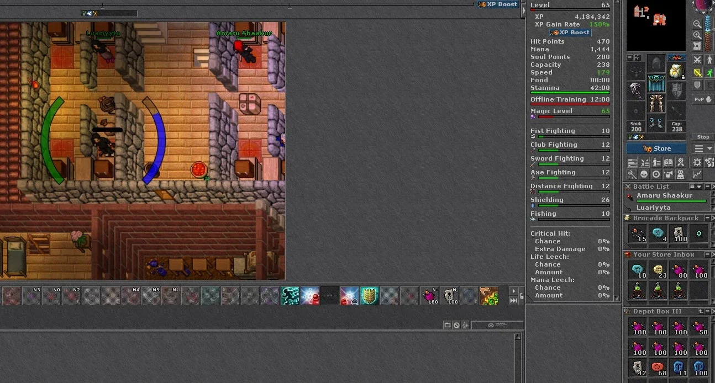Image resolution: width=715 pixels, height=383 pixels.
Task: Minimize the Brocade Backpack panel
Action: tap(707, 218)
